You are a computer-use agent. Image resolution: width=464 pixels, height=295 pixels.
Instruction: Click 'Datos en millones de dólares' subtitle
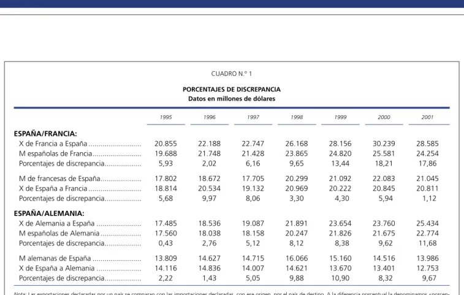[232, 99]
